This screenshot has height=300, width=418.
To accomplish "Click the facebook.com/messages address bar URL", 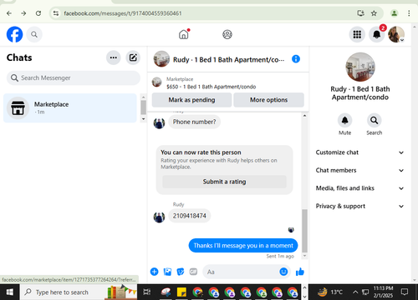I will pyautogui.click(x=123, y=13).
